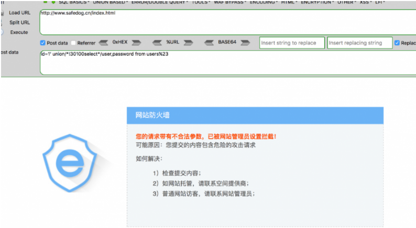Click the 0xHEX encode right arrow
Screen dimensions: 416x228
pyautogui.click(x=136, y=42)
